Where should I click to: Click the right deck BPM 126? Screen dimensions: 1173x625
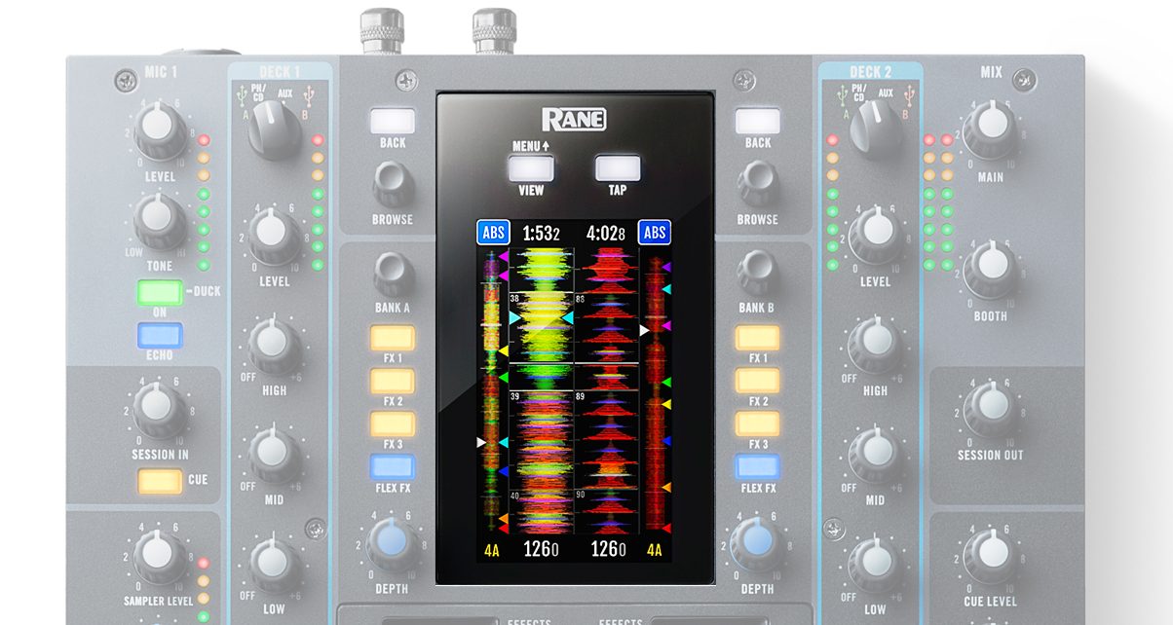click(x=607, y=549)
